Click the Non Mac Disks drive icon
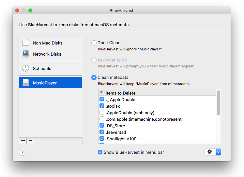244x177 pixels. tap(26, 43)
